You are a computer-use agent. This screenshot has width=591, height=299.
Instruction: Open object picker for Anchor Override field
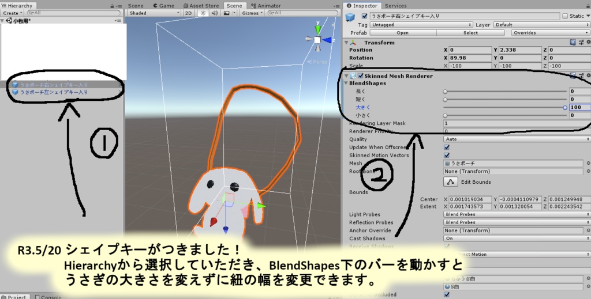588,230
